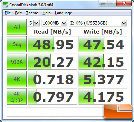Click the Write [MB/s] column header
The width and height of the screenshot is (134, 122).
click(103, 32)
